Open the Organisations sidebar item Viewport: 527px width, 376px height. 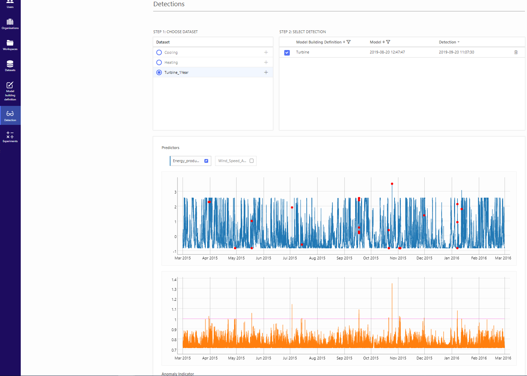(x=10, y=24)
